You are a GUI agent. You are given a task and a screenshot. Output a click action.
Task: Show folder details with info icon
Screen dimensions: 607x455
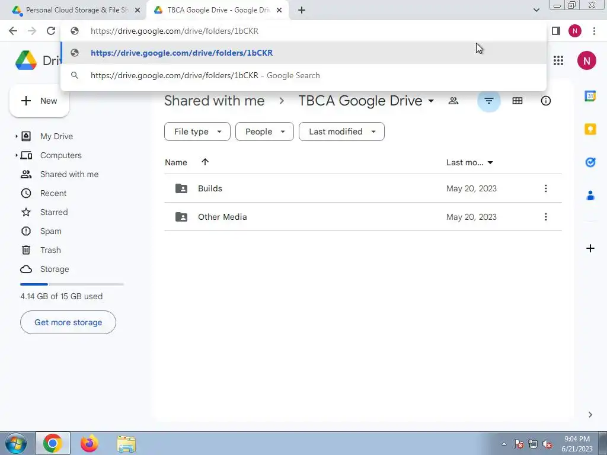545,101
